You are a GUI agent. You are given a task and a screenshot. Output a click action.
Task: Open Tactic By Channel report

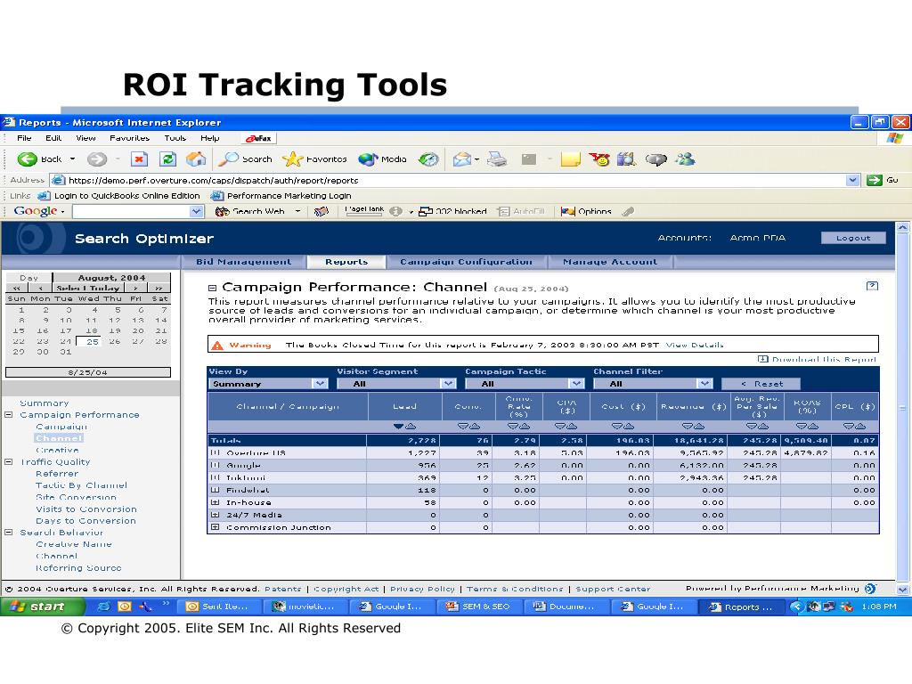81,485
